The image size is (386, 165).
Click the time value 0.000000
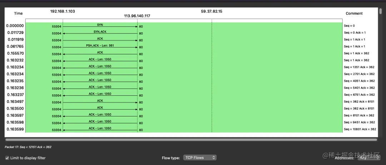15,26
